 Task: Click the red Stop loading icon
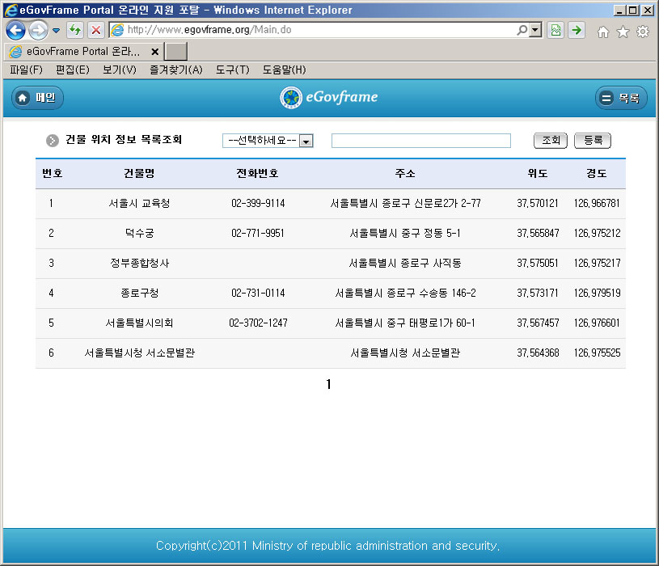[95, 31]
